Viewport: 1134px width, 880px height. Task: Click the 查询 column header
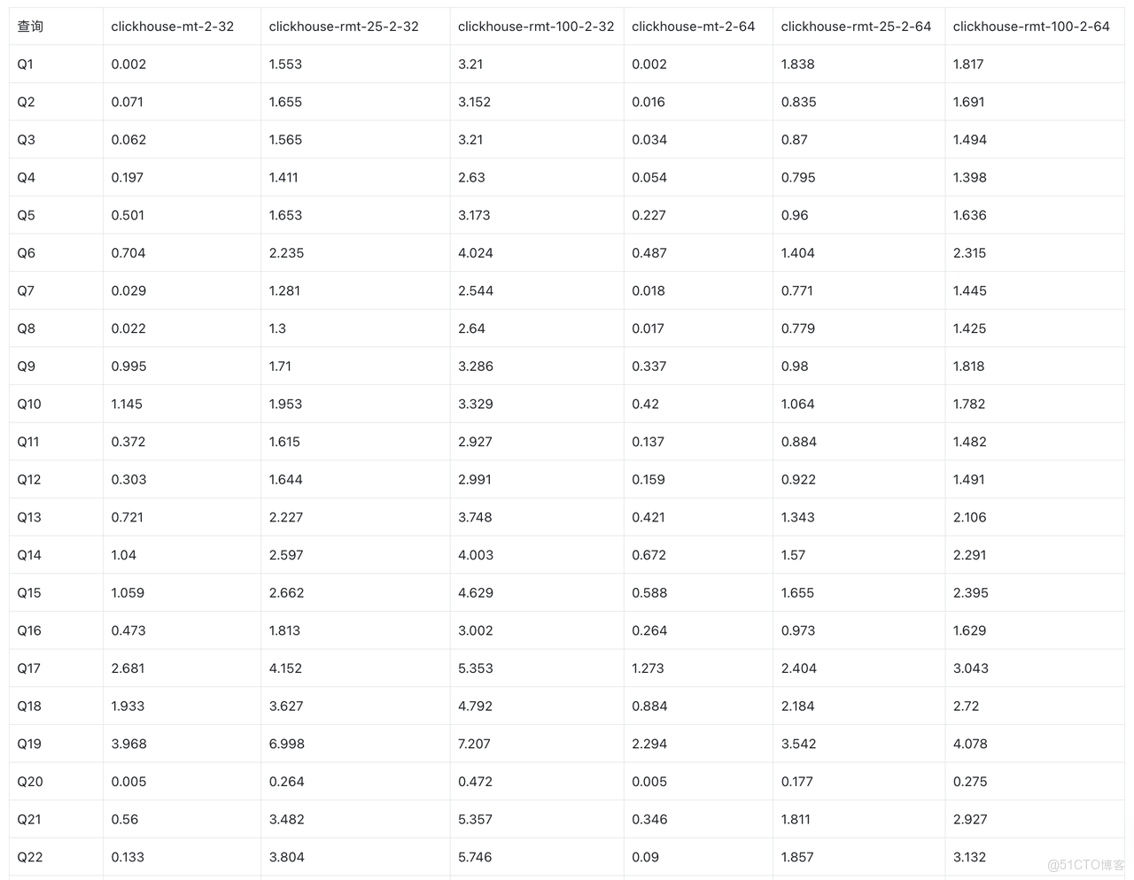point(30,27)
